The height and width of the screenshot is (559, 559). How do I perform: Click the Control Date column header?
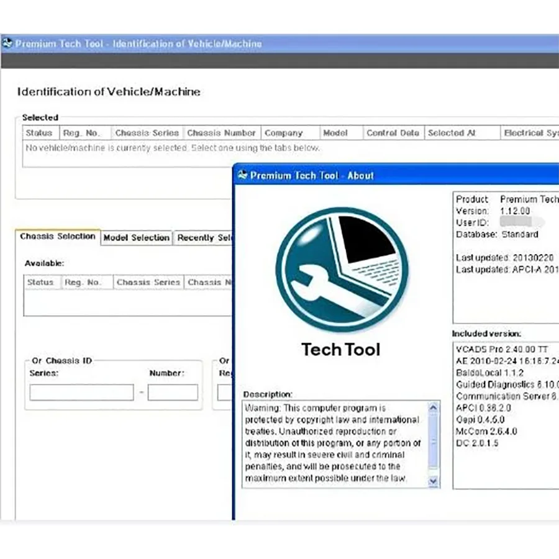click(x=394, y=133)
